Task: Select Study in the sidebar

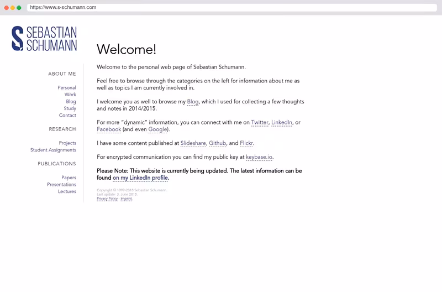Action: (70, 108)
